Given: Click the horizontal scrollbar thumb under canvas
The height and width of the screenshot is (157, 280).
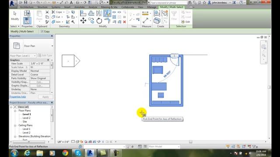Looking at the screenshot, I should click(x=191, y=142).
